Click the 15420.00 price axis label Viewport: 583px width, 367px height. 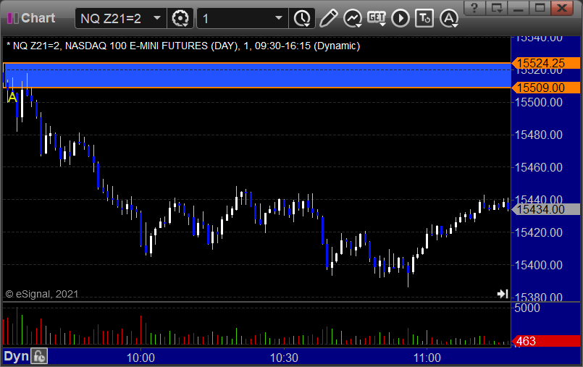click(x=538, y=232)
